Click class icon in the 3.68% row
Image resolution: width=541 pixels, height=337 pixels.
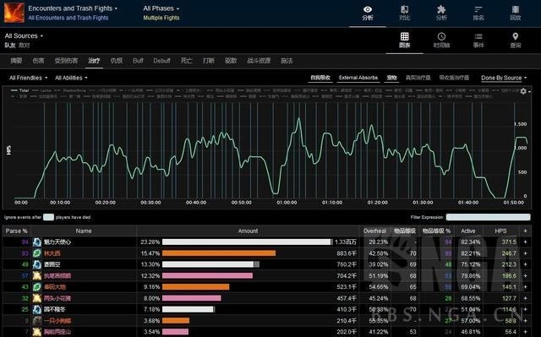pyautogui.click(x=37, y=320)
